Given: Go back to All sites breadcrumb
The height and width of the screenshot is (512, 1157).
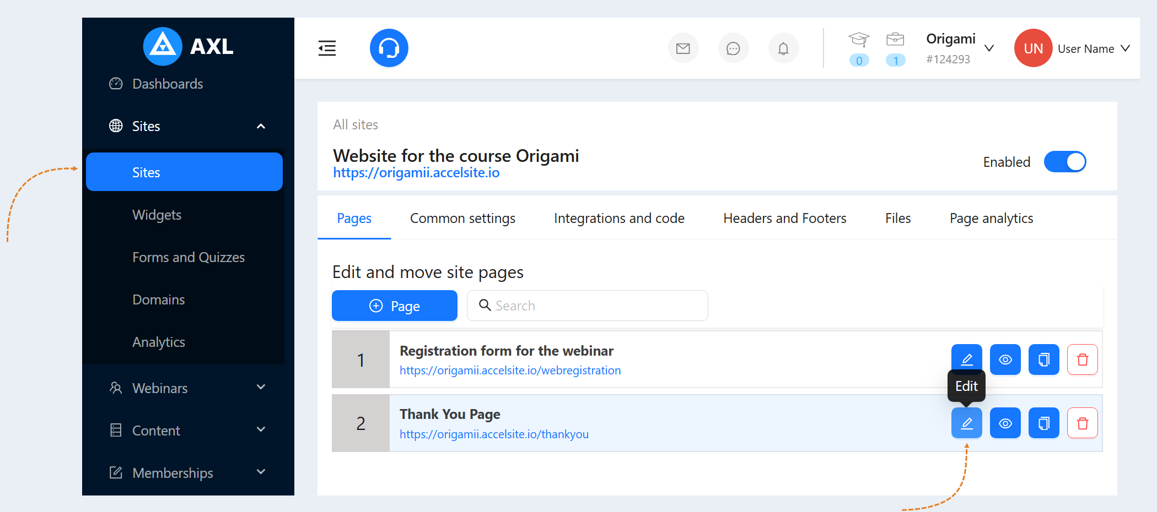Looking at the screenshot, I should click(356, 125).
